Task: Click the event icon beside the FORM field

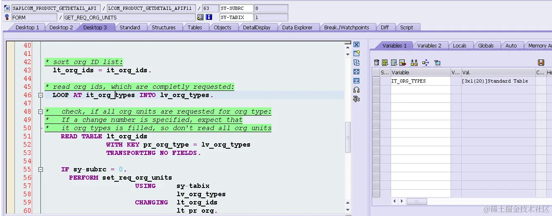Action: (7, 17)
